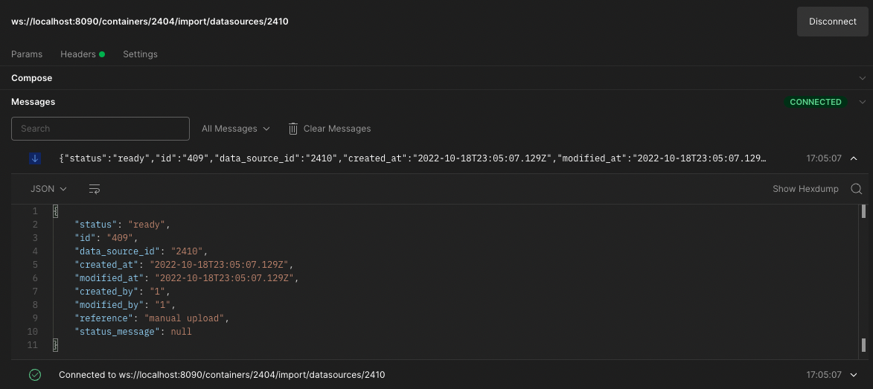Open the Settings tab
Viewport: 873px width, 389px height.
(x=140, y=54)
